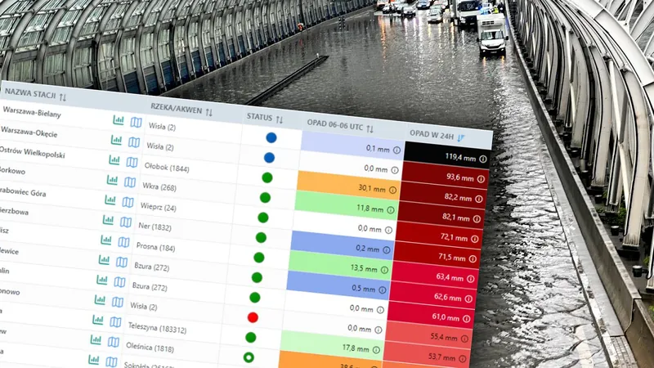This screenshot has height=368, width=654.
Task: Click info icon beside 30,1 mm value
Action: (392, 190)
